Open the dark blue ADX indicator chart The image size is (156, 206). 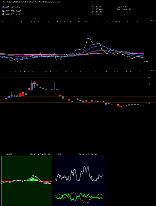point(80,181)
